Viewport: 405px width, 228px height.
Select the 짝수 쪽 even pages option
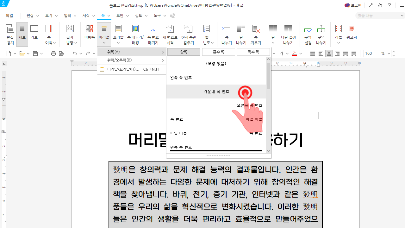click(253, 52)
